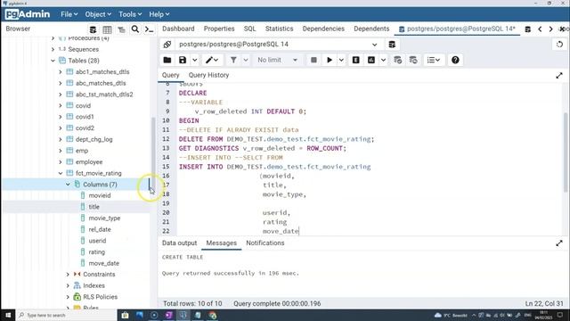Screen dimensions: 570x321
Task: Stop the running query with the stop button
Action: [313, 60]
